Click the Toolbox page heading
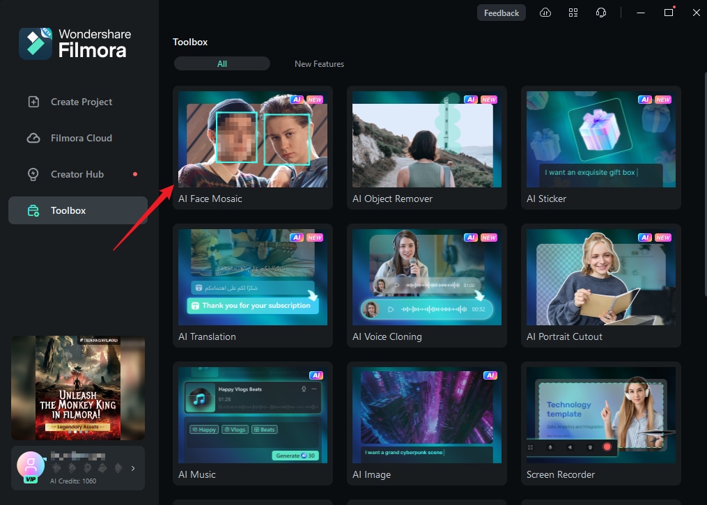Viewport: 707px width, 505px height. coord(190,42)
